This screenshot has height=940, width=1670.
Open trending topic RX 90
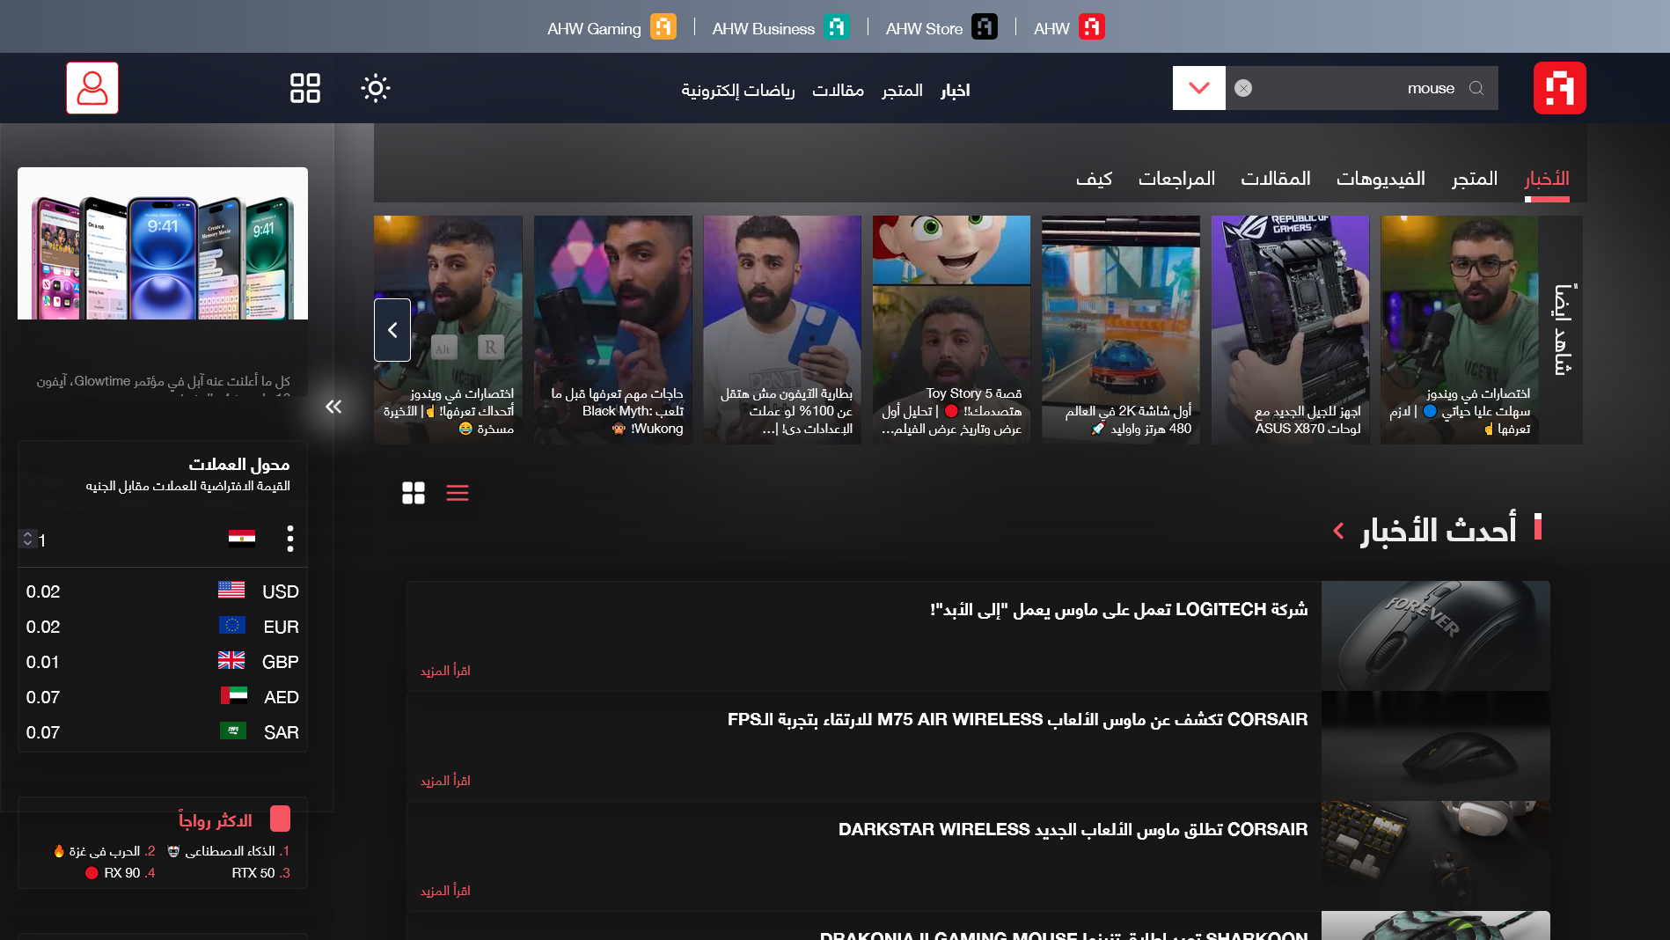(x=120, y=873)
